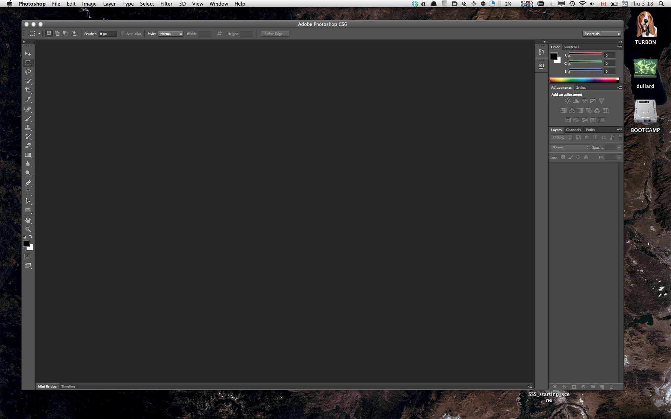Click the Refine Edge button
The image size is (671, 419).
[275, 33]
